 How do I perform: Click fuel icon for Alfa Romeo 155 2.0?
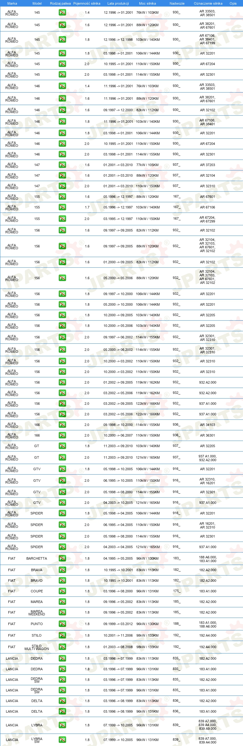62,219
